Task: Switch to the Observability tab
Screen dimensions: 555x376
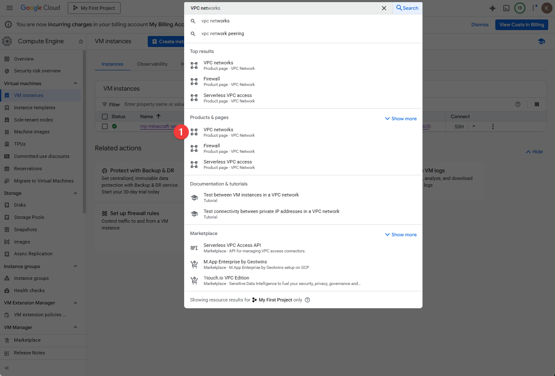Action: 152,64
